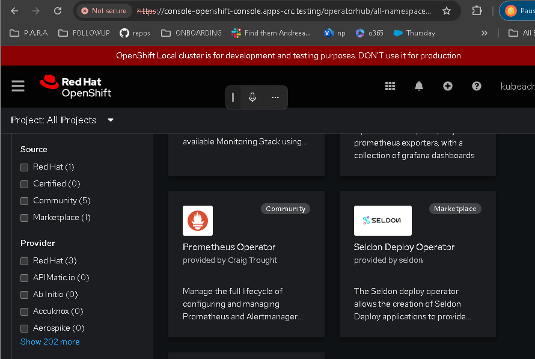The height and width of the screenshot is (359, 535).
Task: Go back with the browser back arrow
Action: [14, 11]
